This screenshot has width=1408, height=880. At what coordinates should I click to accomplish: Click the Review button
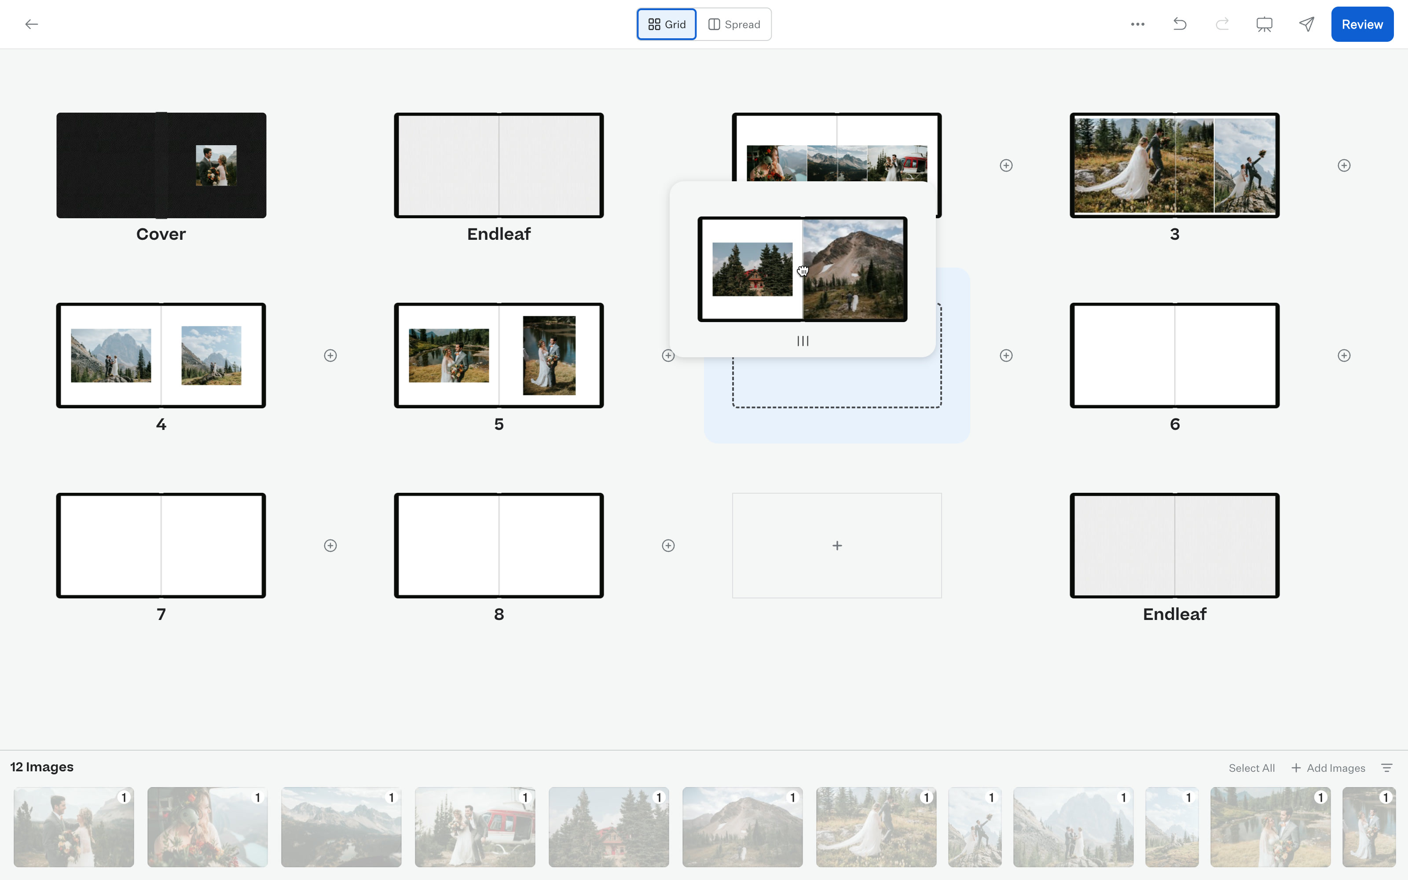tap(1361, 24)
